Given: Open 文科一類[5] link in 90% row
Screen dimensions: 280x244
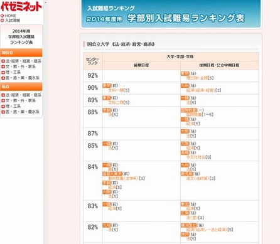Looking at the screenshot, I should [x=119, y=90].
